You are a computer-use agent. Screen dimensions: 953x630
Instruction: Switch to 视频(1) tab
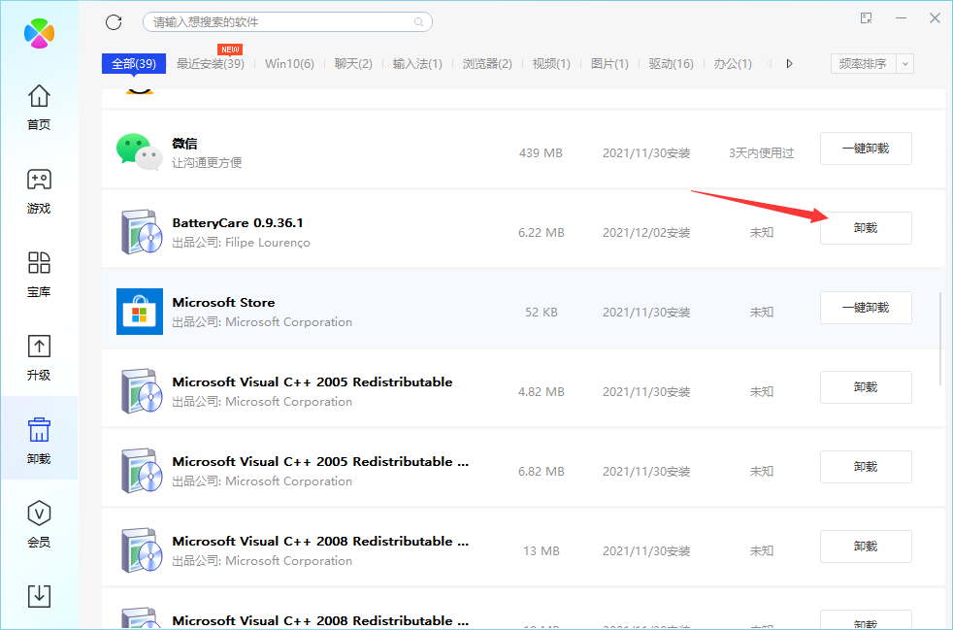[551, 64]
